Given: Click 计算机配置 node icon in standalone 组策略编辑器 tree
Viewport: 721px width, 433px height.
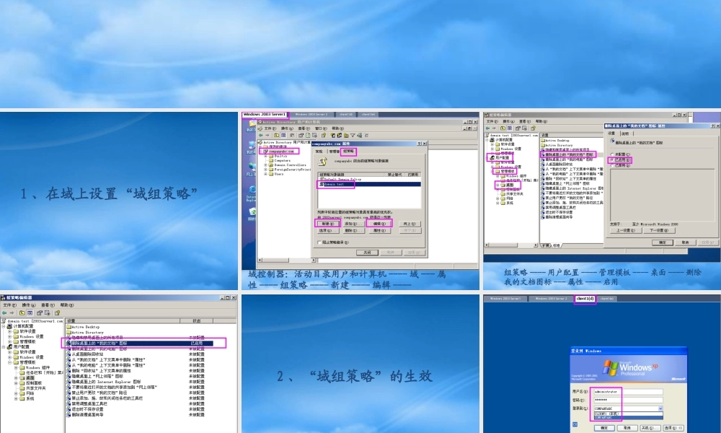Looking at the screenshot, I should point(9,326).
